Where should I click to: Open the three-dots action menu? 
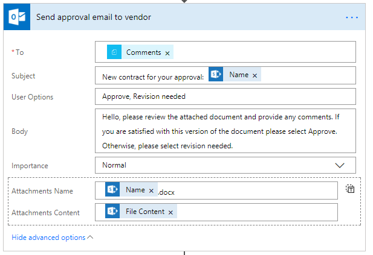click(x=352, y=17)
